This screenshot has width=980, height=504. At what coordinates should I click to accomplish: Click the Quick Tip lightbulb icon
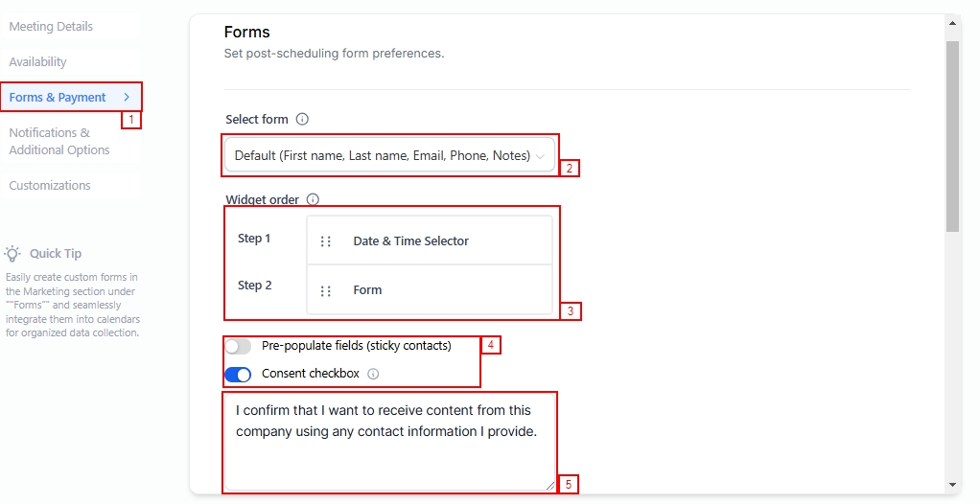12,254
